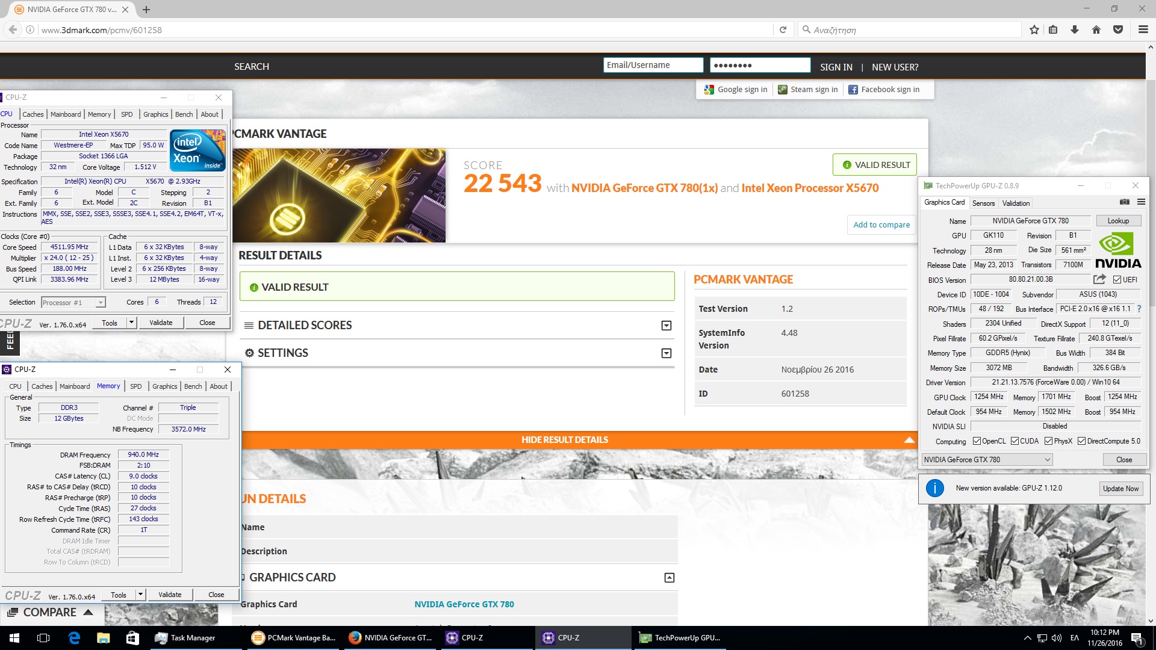Take GPU-Z screenshot with camera icon

[x=1124, y=202]
